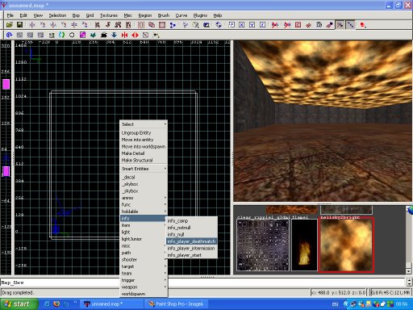Click the Windows start button
Viewport: 413px width, 310px height.
(19, 304)
